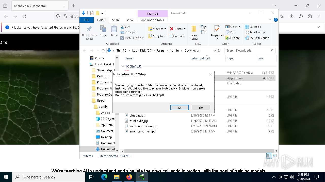Open Task View on taskbar
The height and width of the screenshot is (182, 325).
[x=91, y=177]
